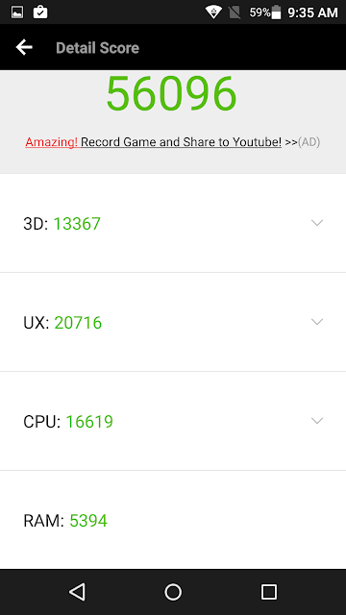Select the UX: 20716 row

coord(173,322)
